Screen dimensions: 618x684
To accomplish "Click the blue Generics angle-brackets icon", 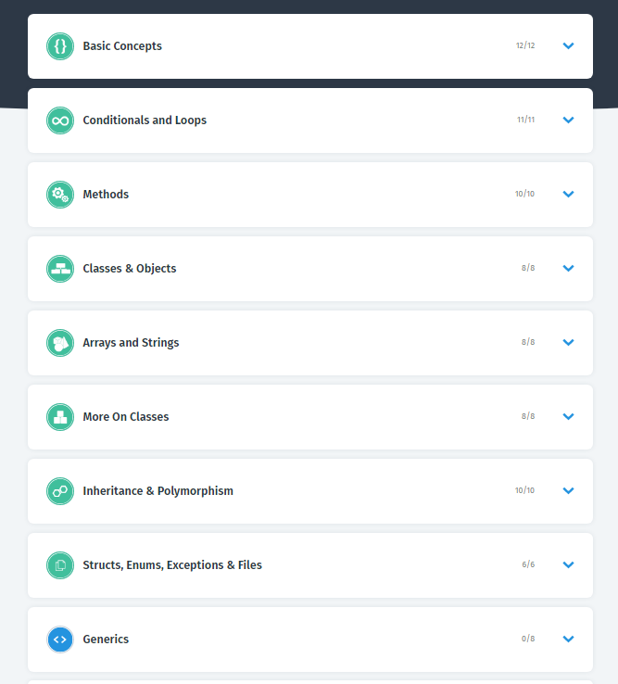I will tap(60, 640).
